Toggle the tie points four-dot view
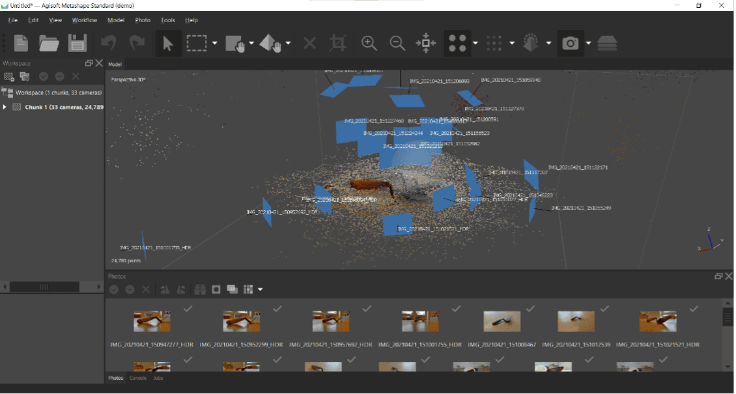This screenshot has width=736, height=394. (458, 44)
